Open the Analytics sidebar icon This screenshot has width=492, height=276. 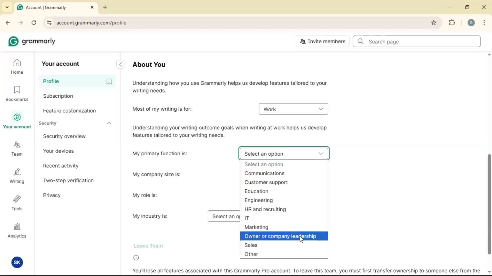(x=17, y=231)
